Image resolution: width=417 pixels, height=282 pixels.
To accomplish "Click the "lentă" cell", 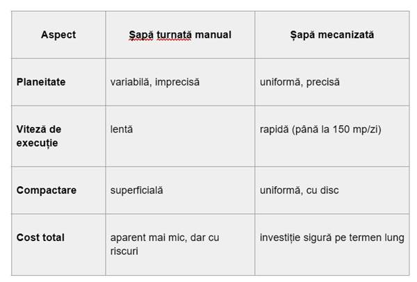I will (x=121, y=129).
